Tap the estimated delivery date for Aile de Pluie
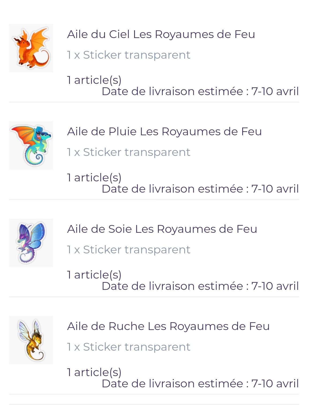 click(x=200, y=189)
